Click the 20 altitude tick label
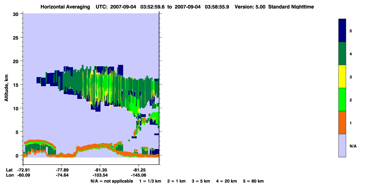 (16, 61)
